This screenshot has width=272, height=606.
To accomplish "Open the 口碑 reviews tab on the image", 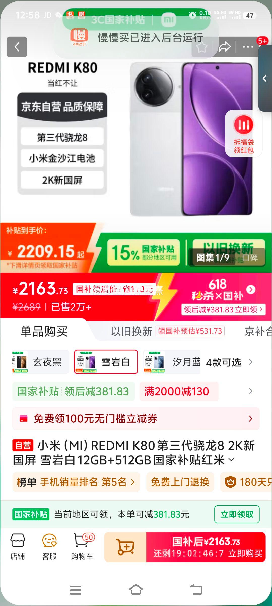I will 250,258.
